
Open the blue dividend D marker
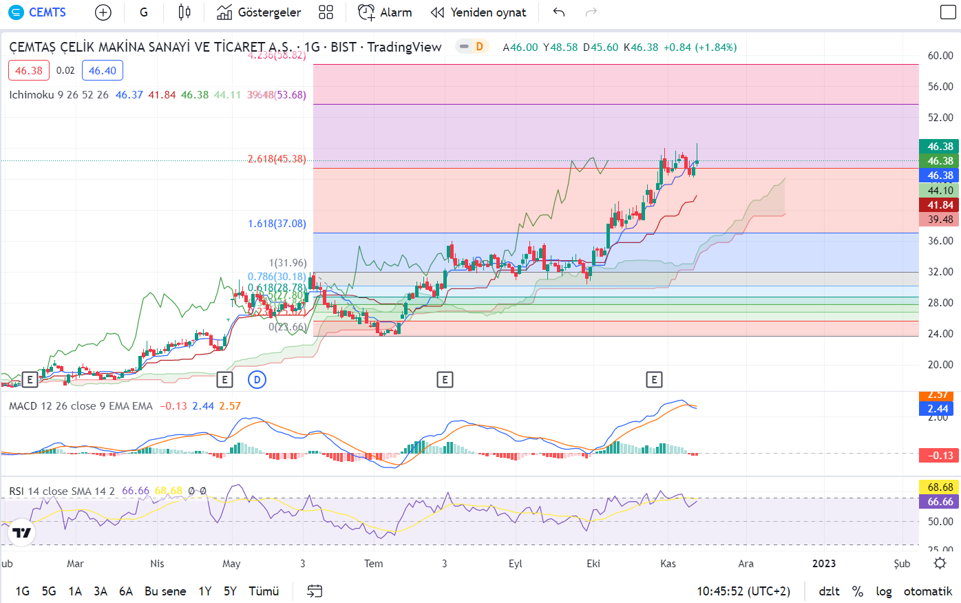pyautogui.click(x=257, y=379)
